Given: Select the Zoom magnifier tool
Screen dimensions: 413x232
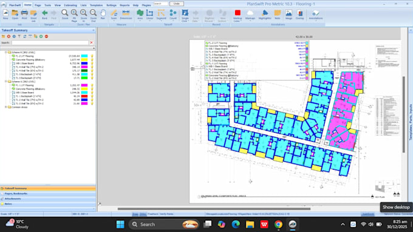Looking at the screenshot, I should (x=65, y=15).
